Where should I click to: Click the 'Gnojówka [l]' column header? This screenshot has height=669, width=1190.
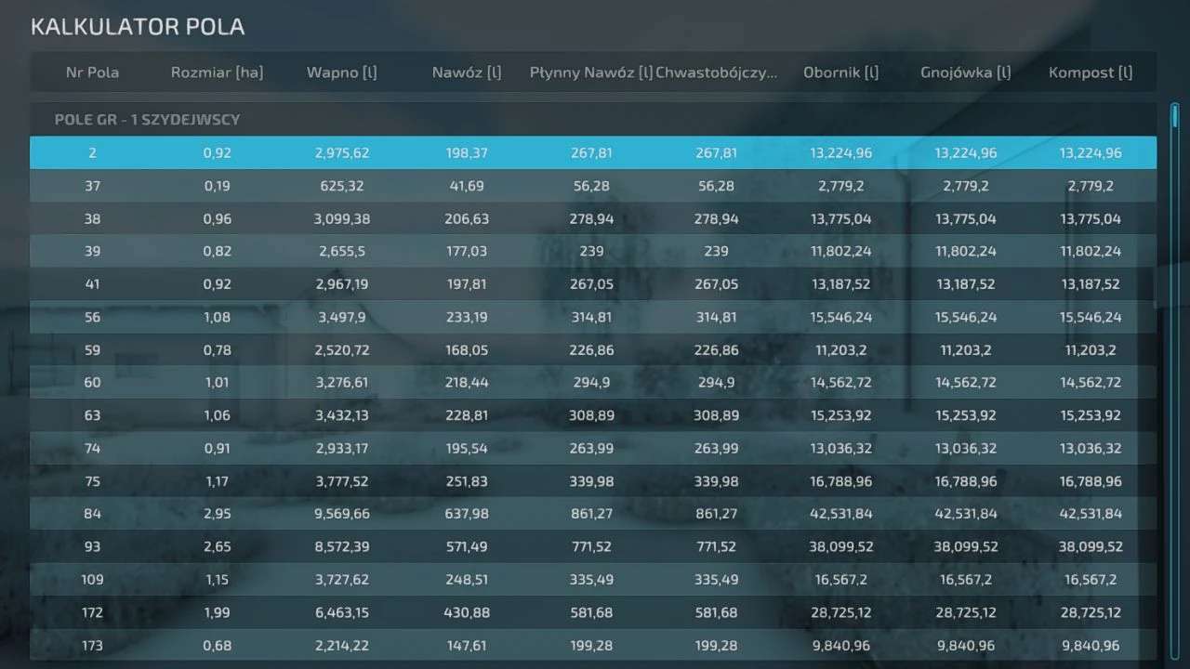[965, 72]
